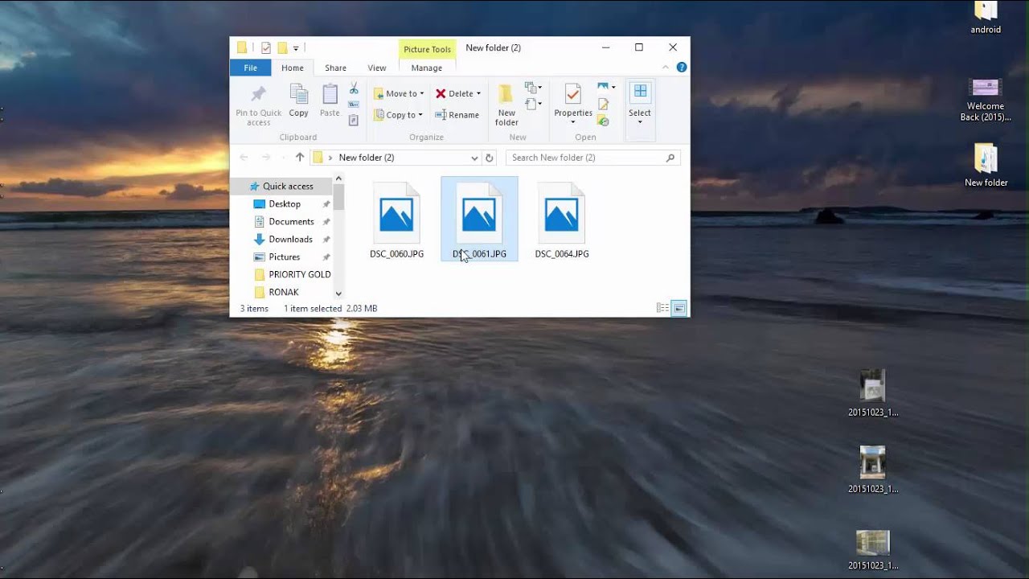Click the History icon in Open group
The image size is (1029, 579).
603,121
